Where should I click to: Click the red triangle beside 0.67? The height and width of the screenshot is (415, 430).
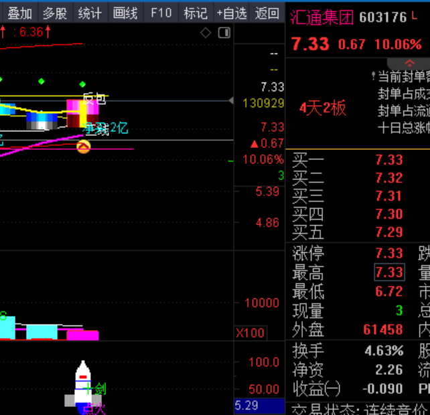[255, 144]
